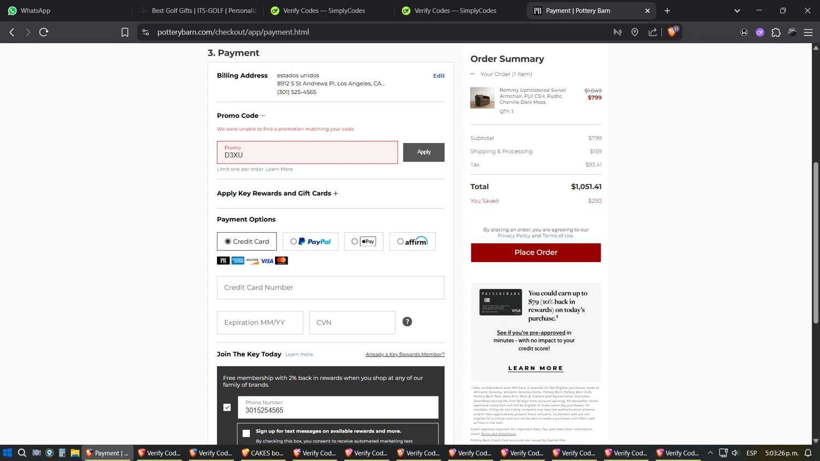Open Brave Shields lion icon

point(672,32)
